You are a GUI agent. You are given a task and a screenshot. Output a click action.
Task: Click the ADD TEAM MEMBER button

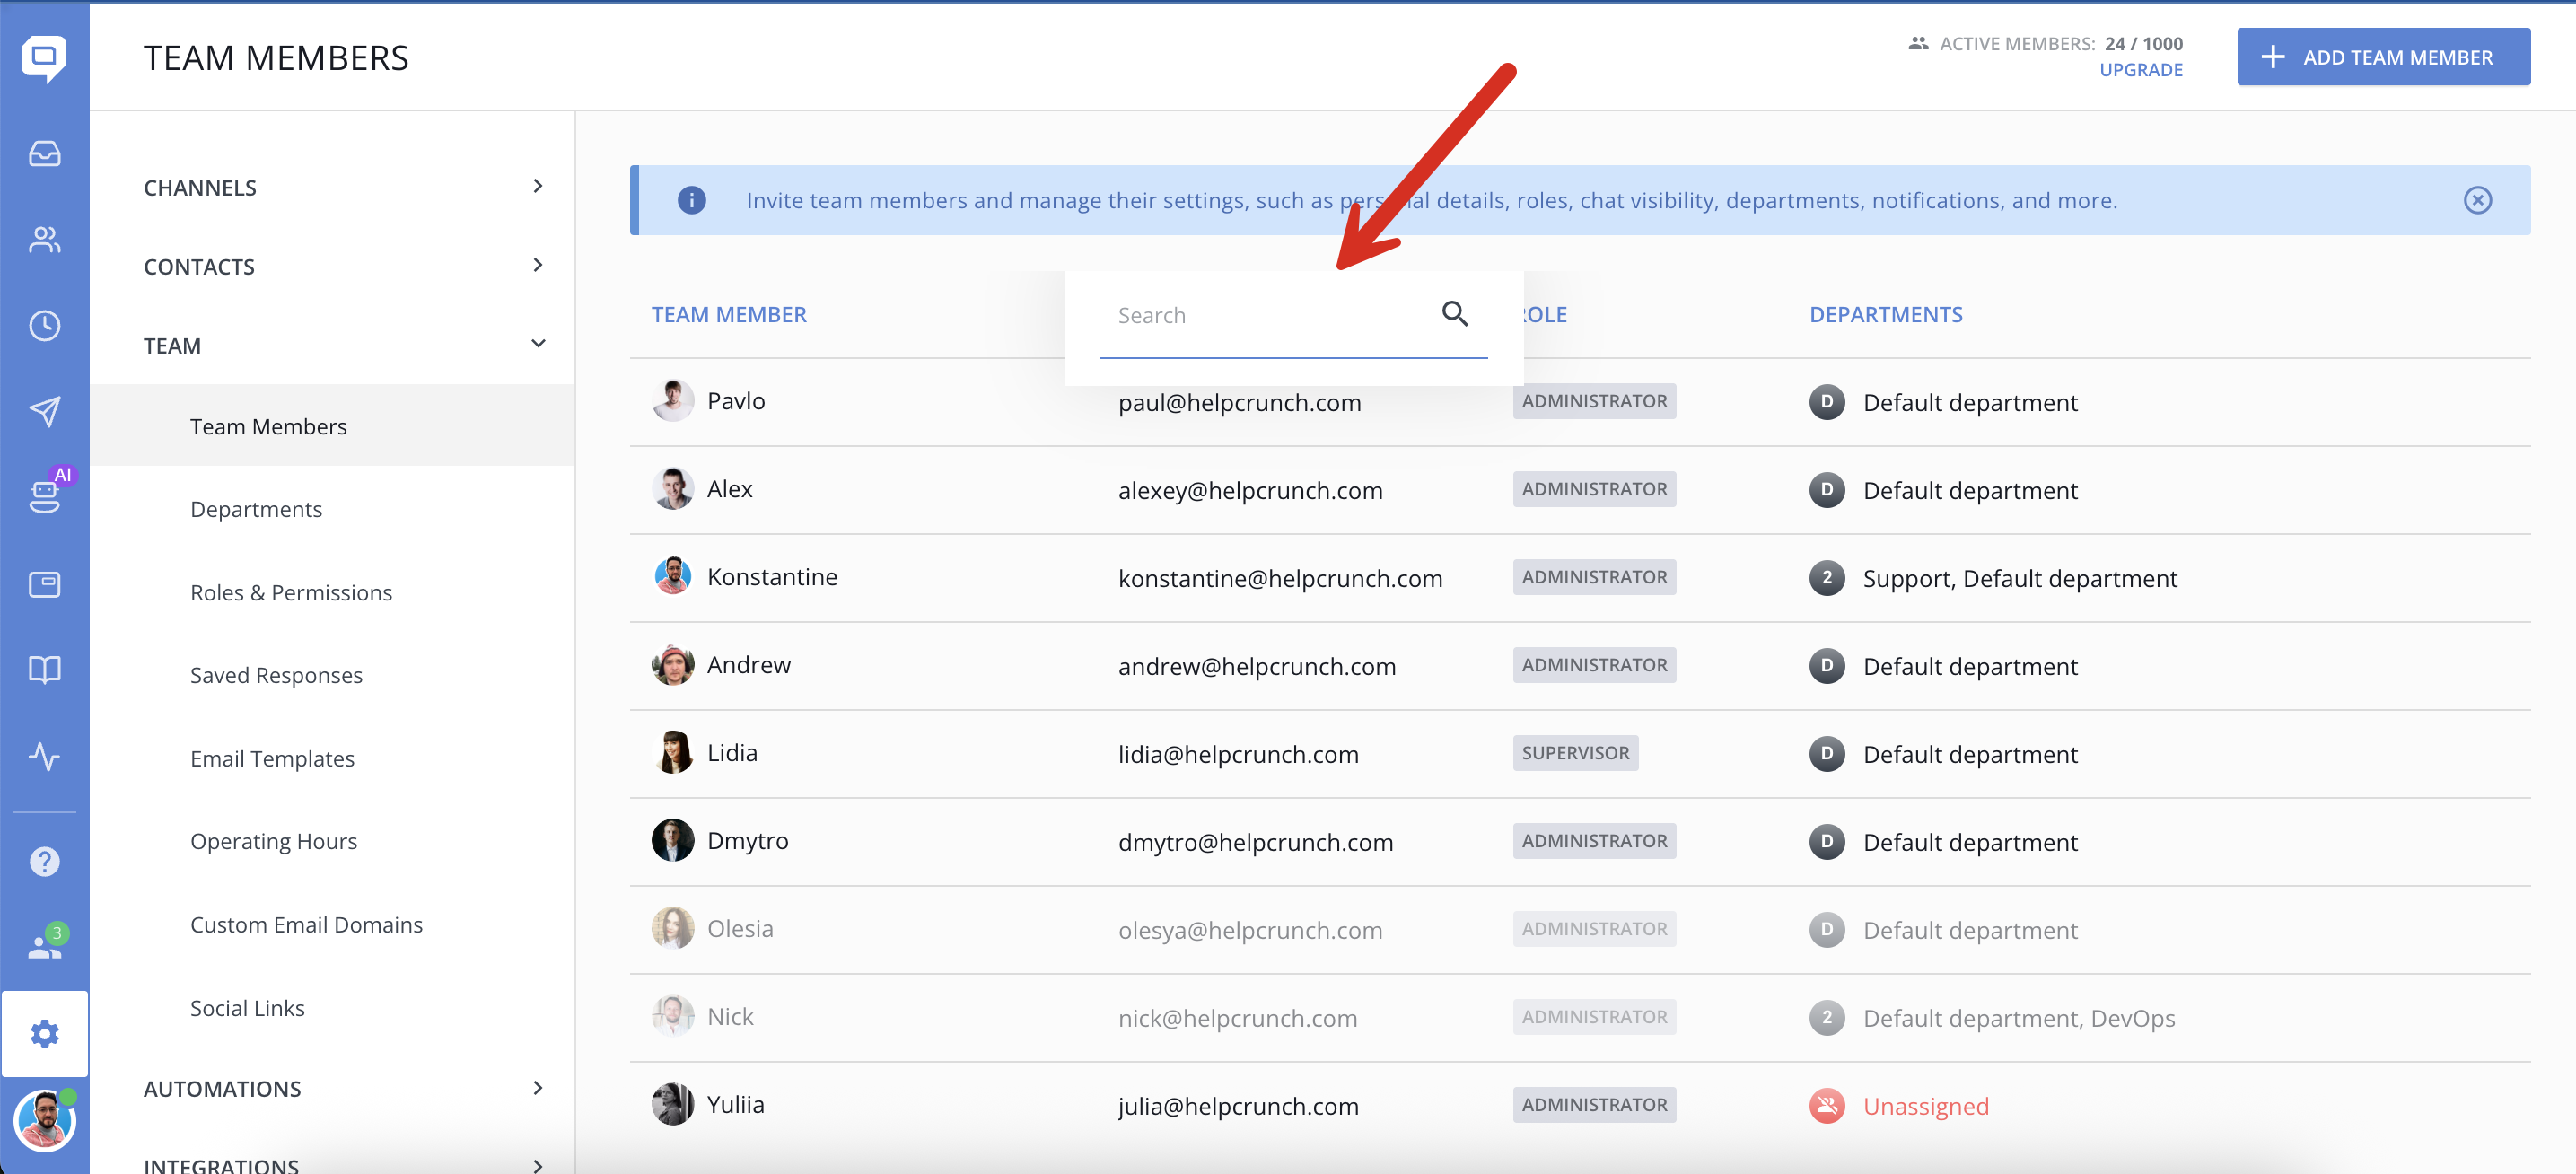pos(2383,57)
